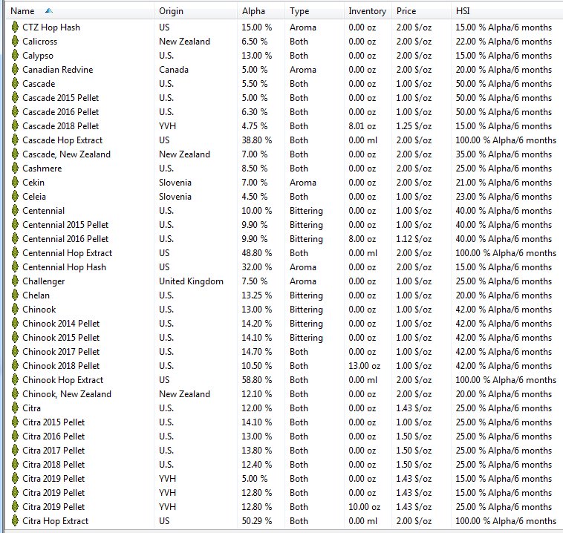Click the hop icon beside Chinook, New Zealand
The width and height of the screenshot is (563, 533).
(x=15, y=394)
